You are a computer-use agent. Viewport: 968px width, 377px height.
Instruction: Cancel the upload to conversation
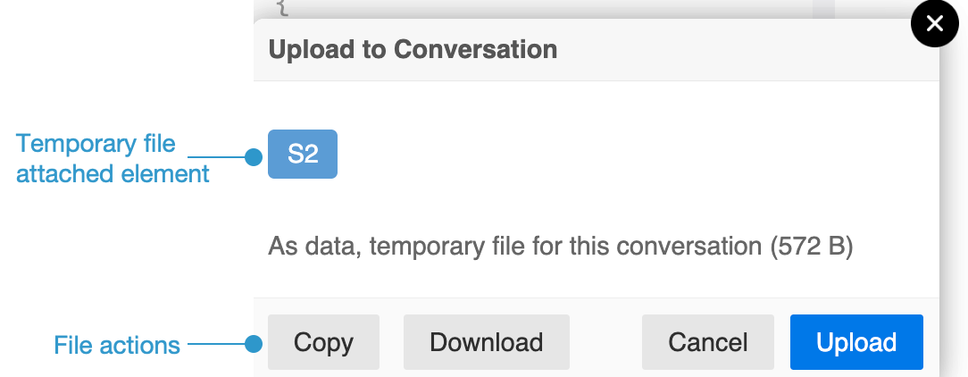[707, 342]
